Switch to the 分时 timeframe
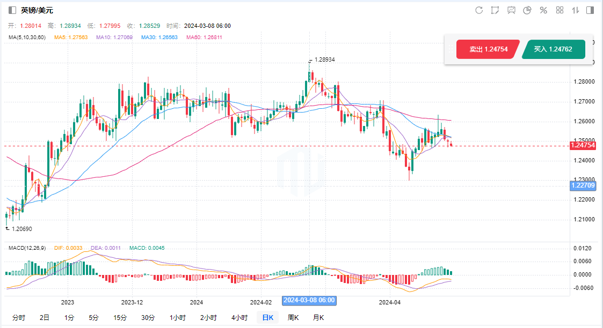 tap(18, 317)
